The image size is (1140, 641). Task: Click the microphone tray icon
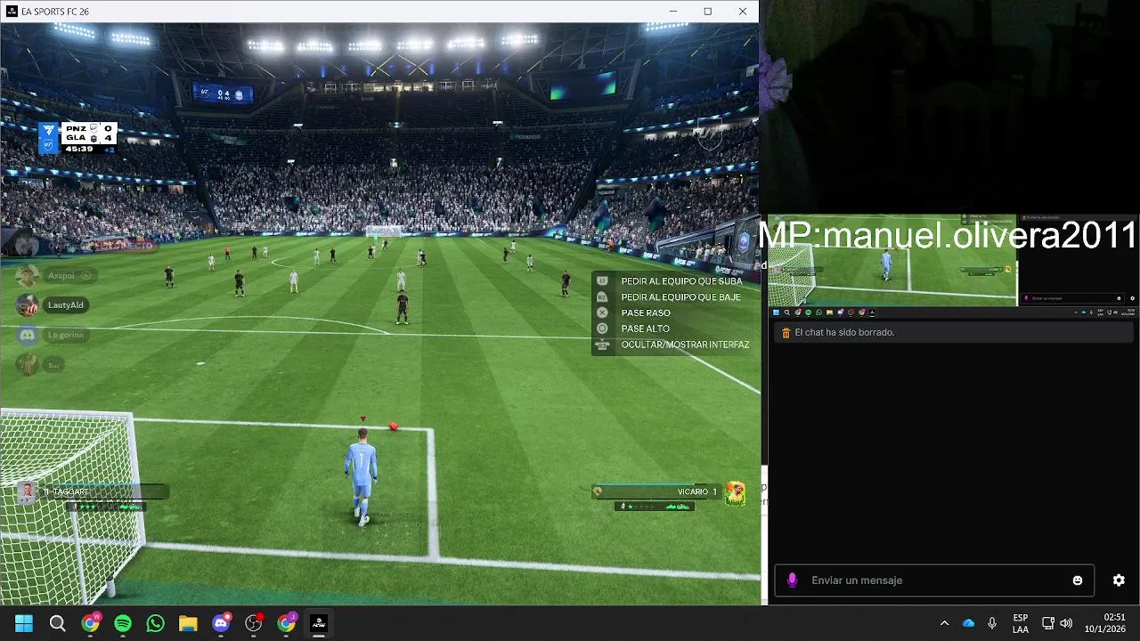(x=992, y=623)
